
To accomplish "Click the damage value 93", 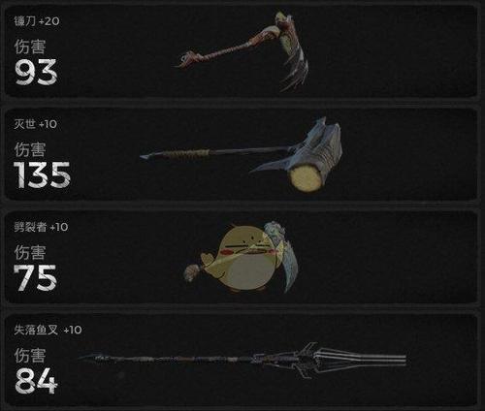I will point(36,72).
